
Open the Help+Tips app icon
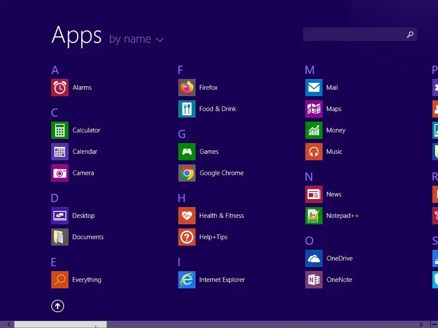click(x=187, y=237)
